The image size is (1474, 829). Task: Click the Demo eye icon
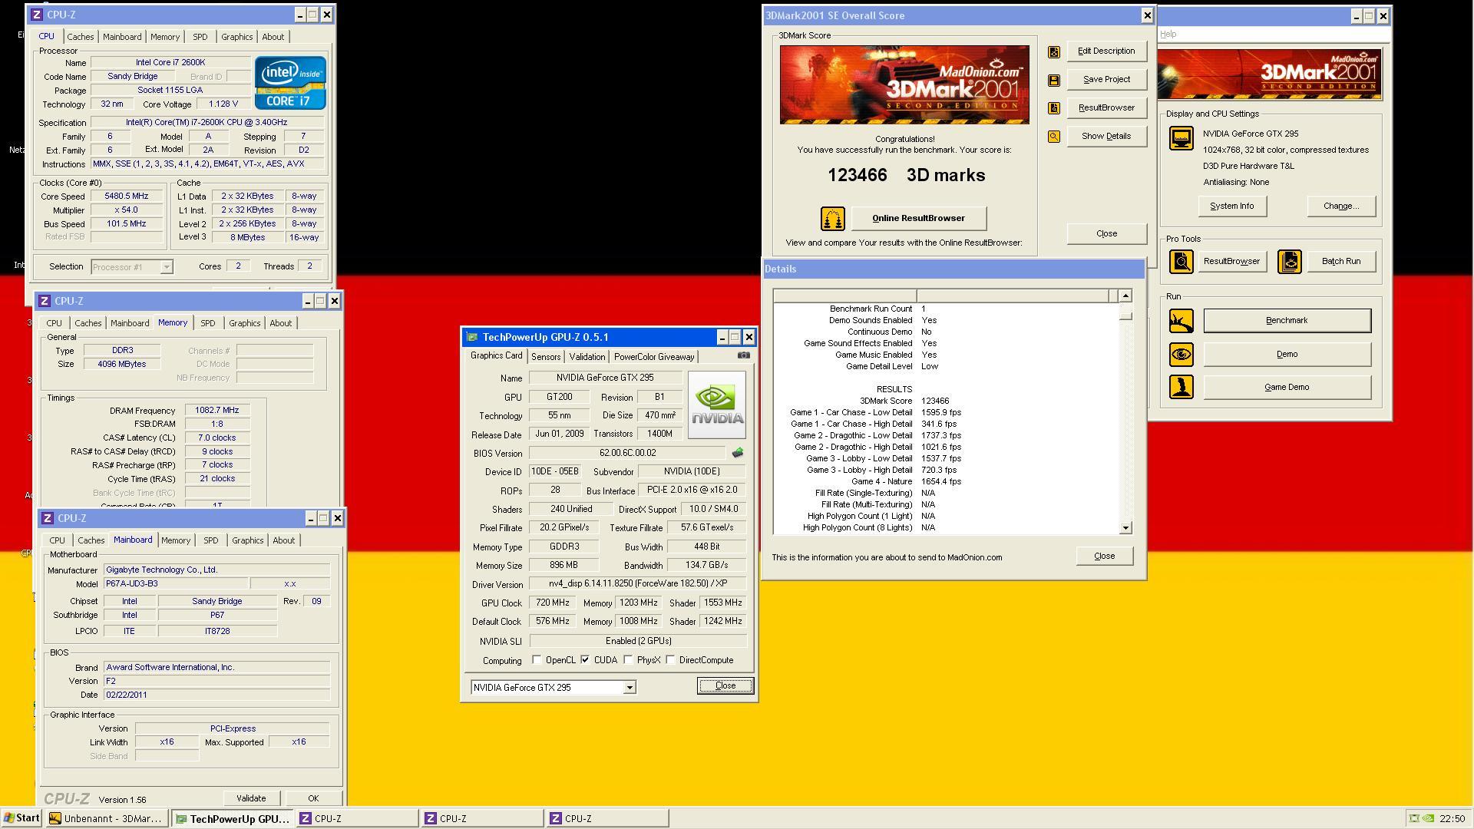(1181, 354)
